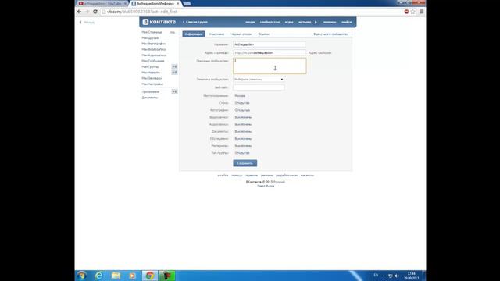Click Список групп in the header
Image resolution: width=500 pixels, height=281 pixels.
(x=197, y=22)
